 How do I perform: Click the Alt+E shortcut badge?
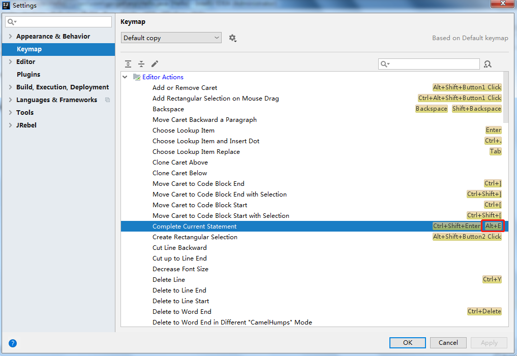493,226
